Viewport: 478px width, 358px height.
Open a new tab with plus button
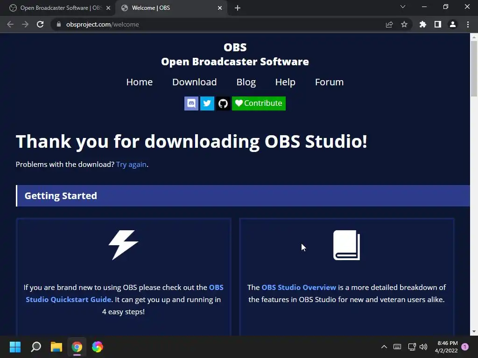click(238, 8)
